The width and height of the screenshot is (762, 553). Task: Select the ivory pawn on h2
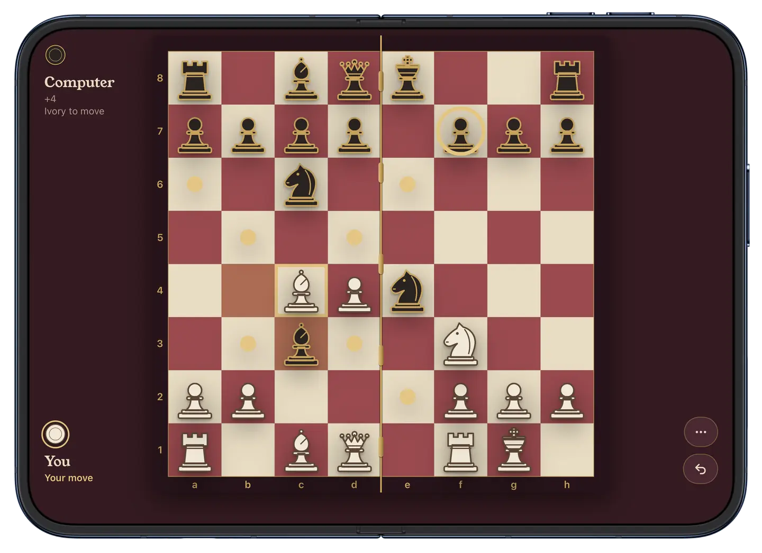tap(567, 401)
